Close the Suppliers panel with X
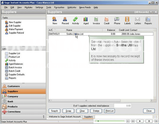159x124 pixels. [x=156, y=12]
